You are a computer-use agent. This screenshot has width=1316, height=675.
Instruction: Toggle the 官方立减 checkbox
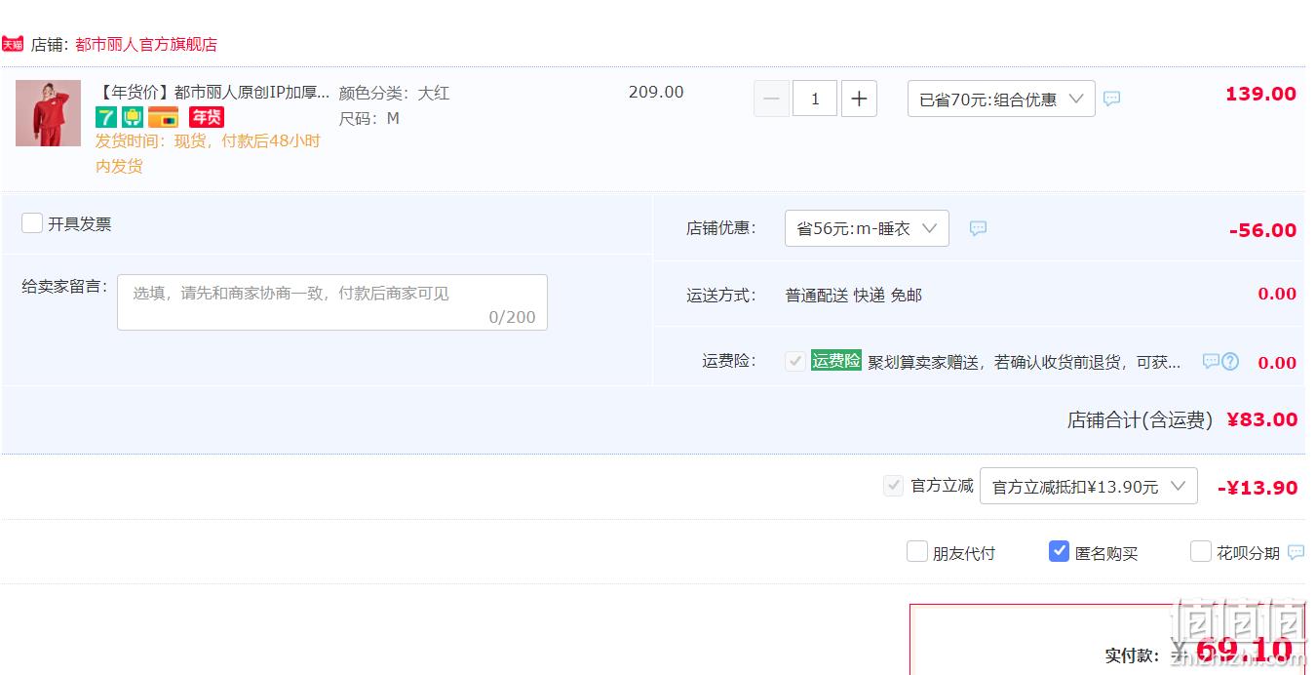pos(893,486)
